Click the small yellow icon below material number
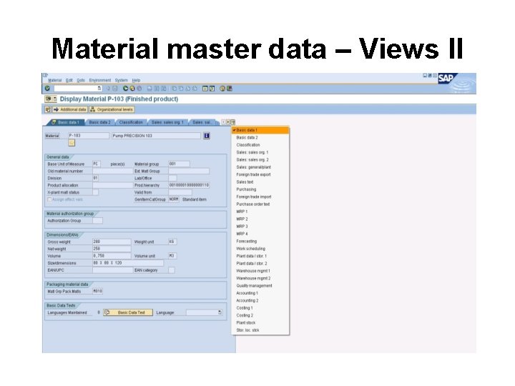Viewport: 515px width, 386px height. [x=72, y=143]
